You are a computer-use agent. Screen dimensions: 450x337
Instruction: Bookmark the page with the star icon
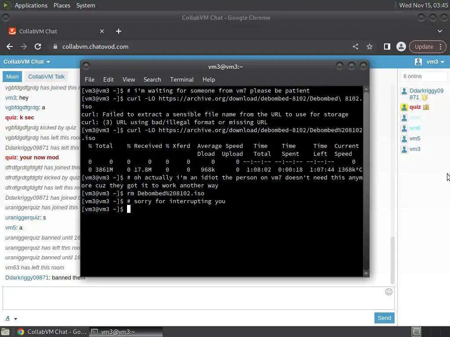369,47
